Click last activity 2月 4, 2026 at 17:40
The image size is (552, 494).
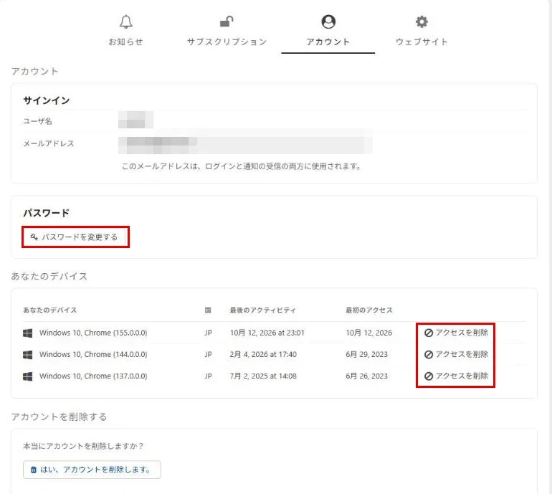(263, 354)
